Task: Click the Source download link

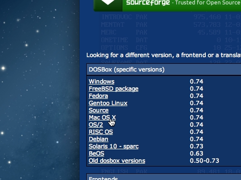Action: coord(99,110)
